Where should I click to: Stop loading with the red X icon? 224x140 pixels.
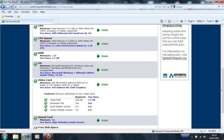(168, 7)
